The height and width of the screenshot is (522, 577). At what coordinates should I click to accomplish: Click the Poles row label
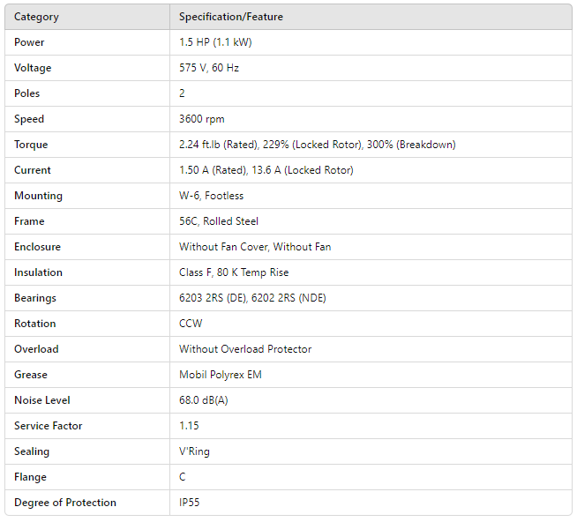[x=27, y=93]
